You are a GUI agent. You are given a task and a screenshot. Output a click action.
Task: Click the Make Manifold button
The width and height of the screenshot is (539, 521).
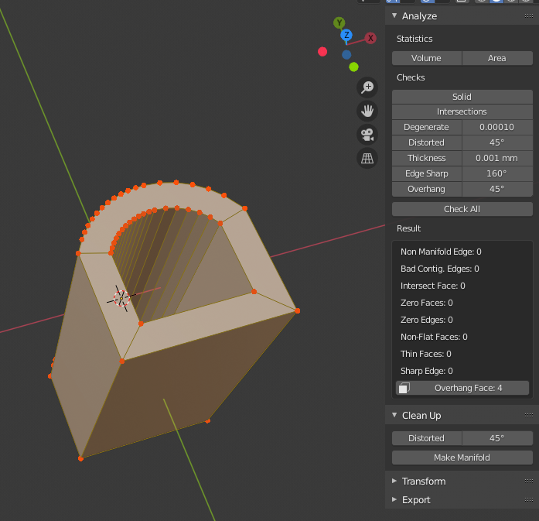pos(462,458)
